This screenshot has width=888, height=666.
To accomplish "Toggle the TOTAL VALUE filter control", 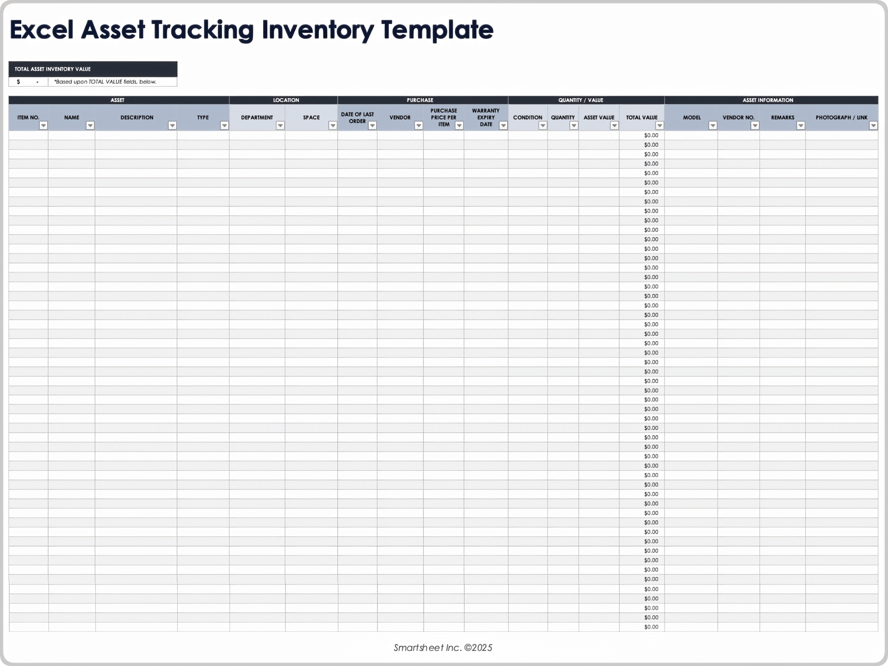I will (660, 125).
